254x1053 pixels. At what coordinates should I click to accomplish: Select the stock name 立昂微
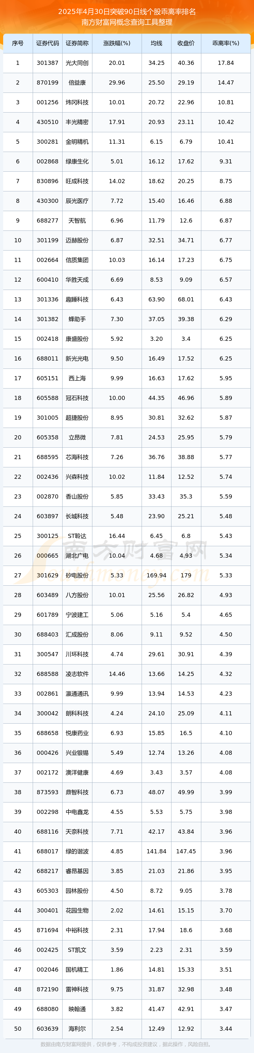77,437
